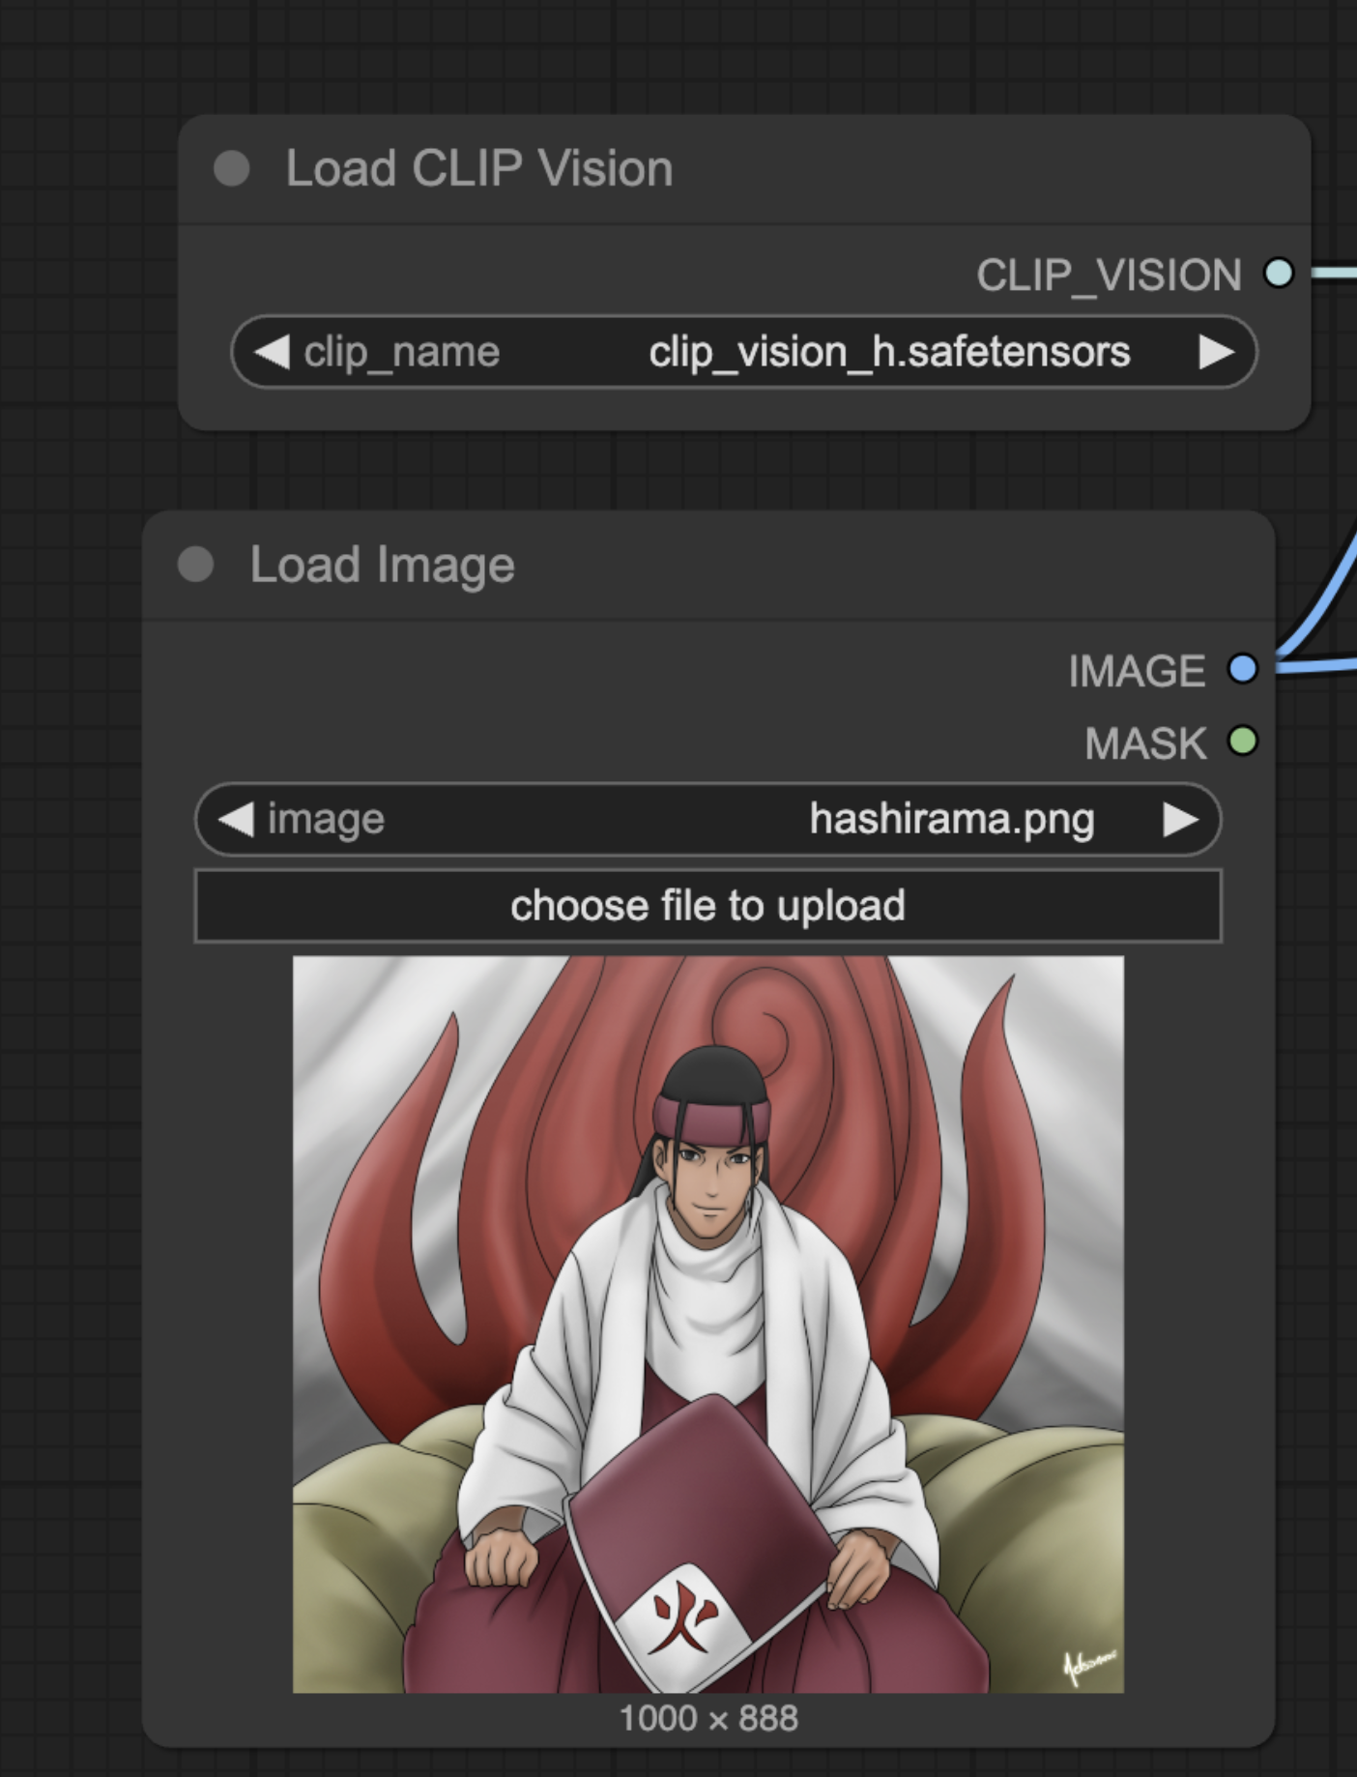The image size is (1357, 1777).
Task: Select previous clip_name with left arrow
Action: [272, 352]
